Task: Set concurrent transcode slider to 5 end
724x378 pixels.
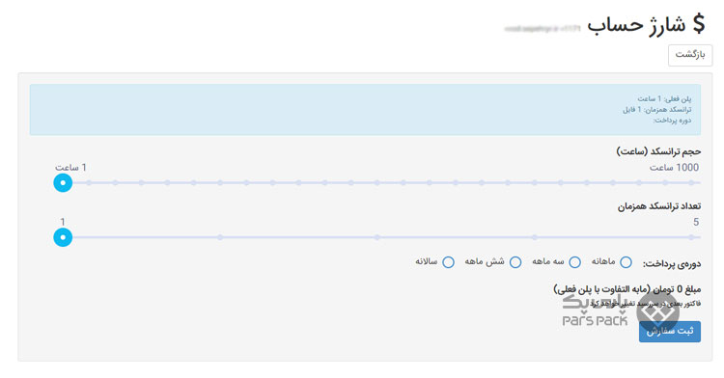Action: point(691,237)
